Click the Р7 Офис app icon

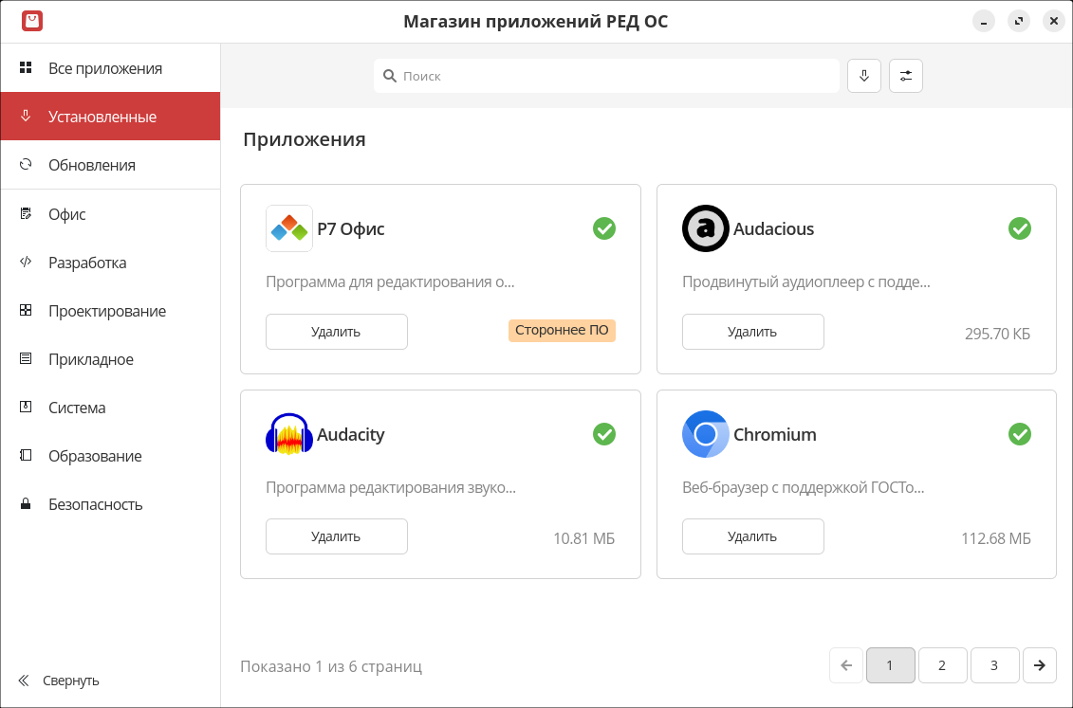pyautogui.click(x=289, y=228)
